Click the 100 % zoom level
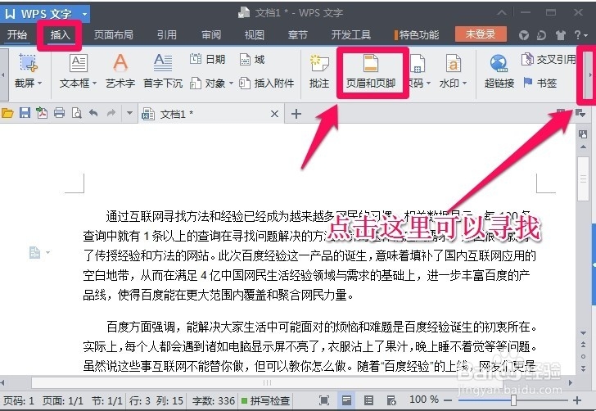 [424, 400]
